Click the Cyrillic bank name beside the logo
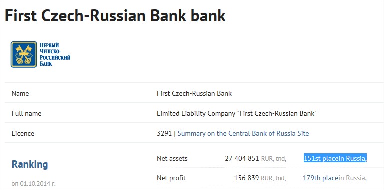 [55, 54]
